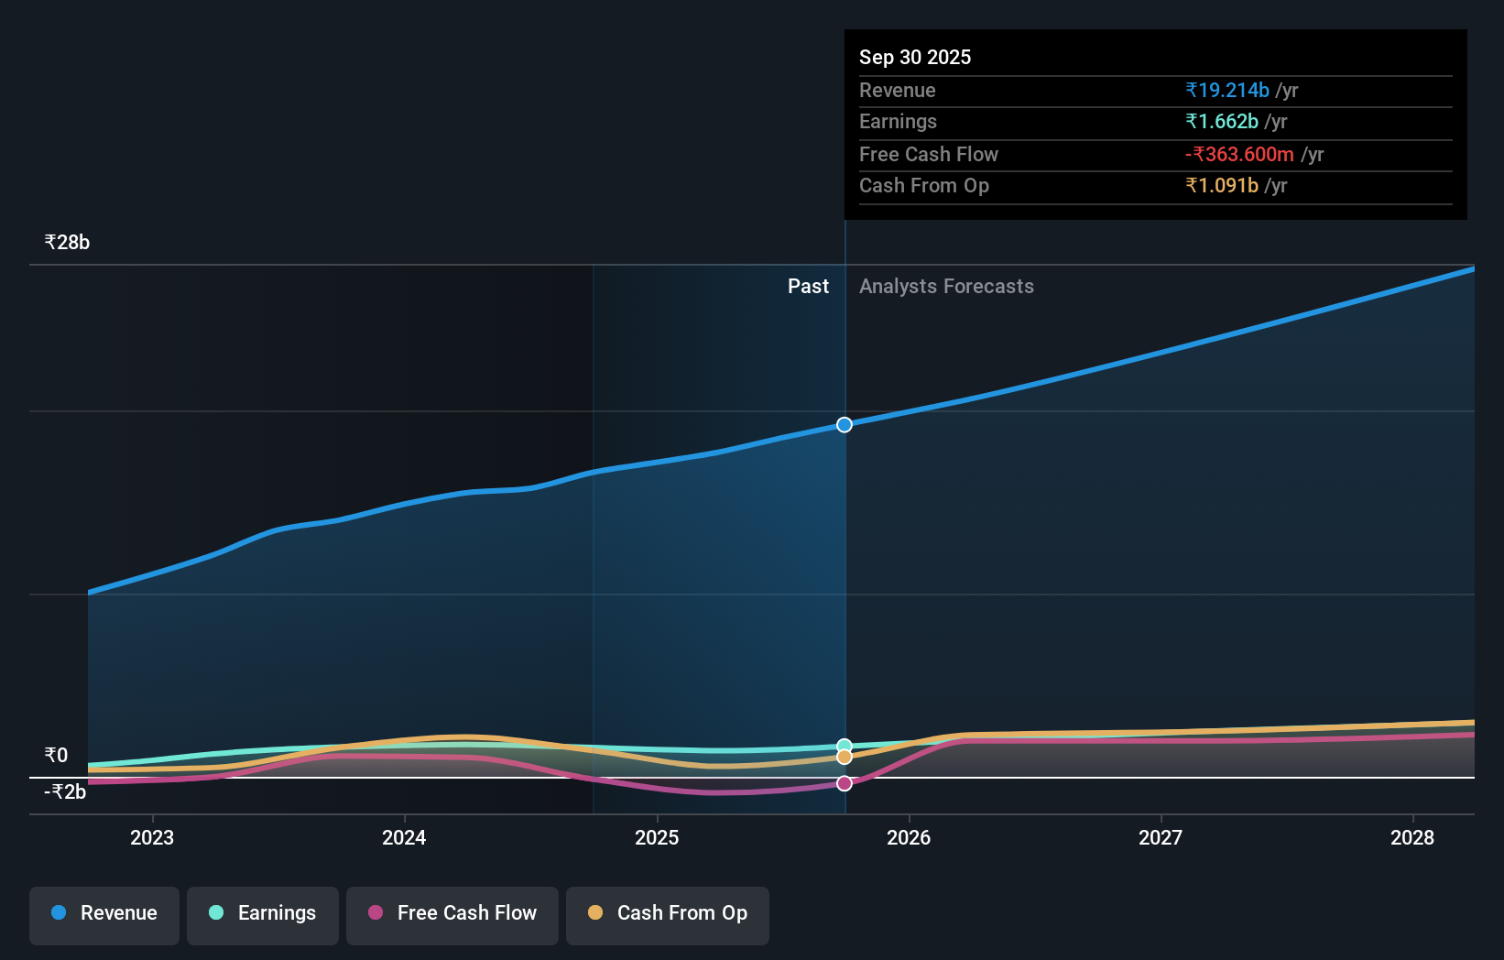The width and height of the screenshot is (1504, 960).
Task: Select the Cash From Op marker on the divider line
Action: [x=844, y=757]
